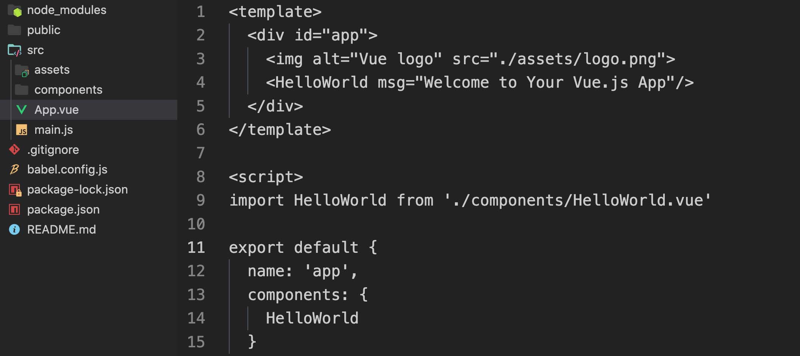
Task: Expand the public folder
Action: pyautogui.click(x=44, y=29)
